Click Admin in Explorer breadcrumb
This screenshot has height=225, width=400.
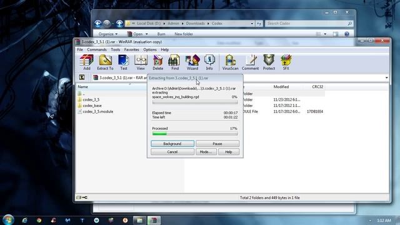(x=173, y=24)
